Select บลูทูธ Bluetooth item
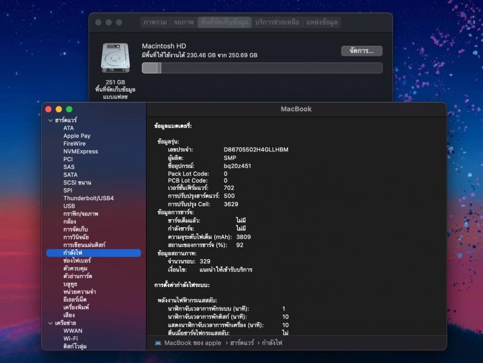The image size is (483, 363). 70,284
